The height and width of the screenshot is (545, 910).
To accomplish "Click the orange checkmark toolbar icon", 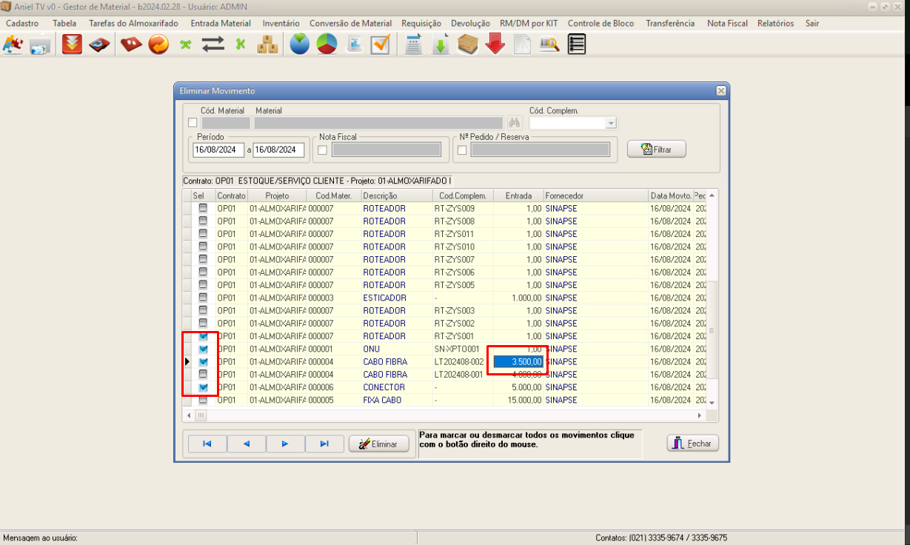I will 381,44.
